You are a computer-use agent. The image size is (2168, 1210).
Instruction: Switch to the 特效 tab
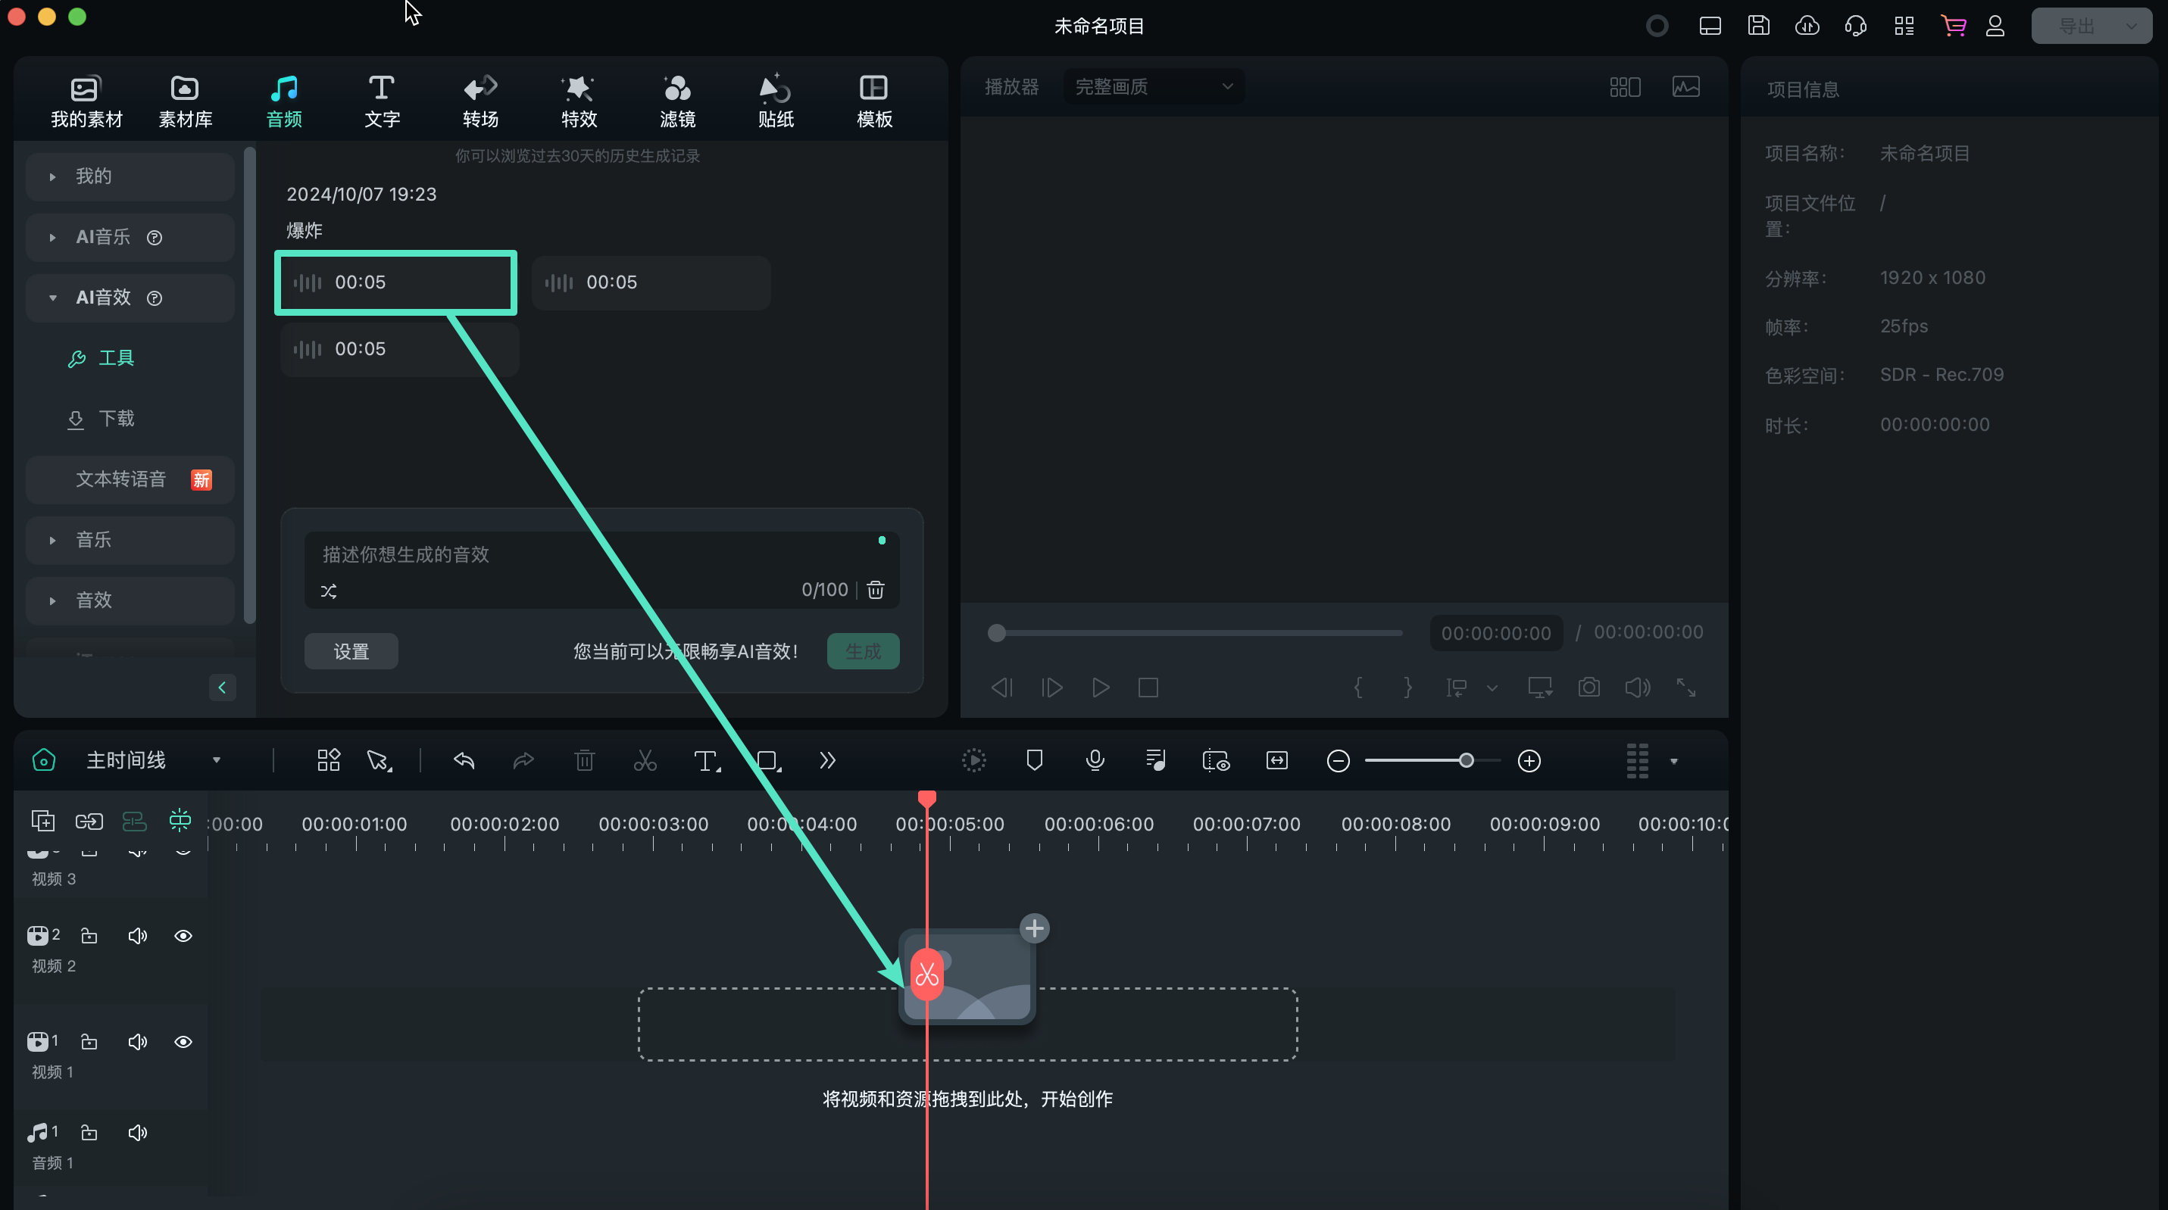click(578, 101)
